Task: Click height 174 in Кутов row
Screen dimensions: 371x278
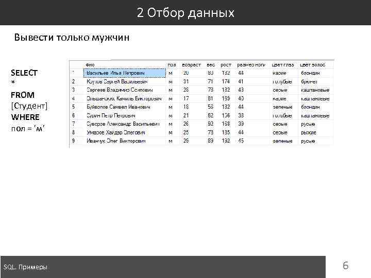Action: point(226,81)
